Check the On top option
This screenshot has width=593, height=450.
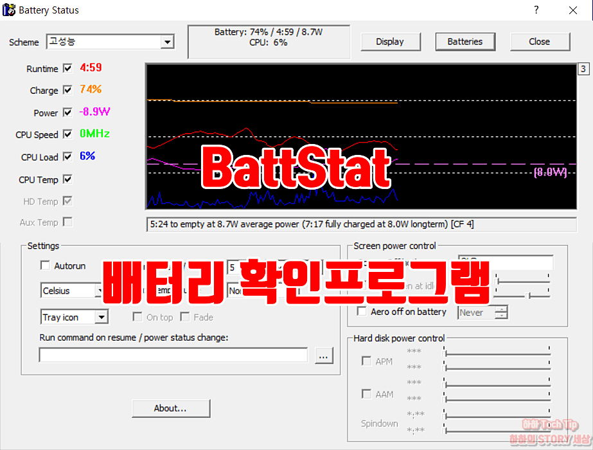point(137,317)
